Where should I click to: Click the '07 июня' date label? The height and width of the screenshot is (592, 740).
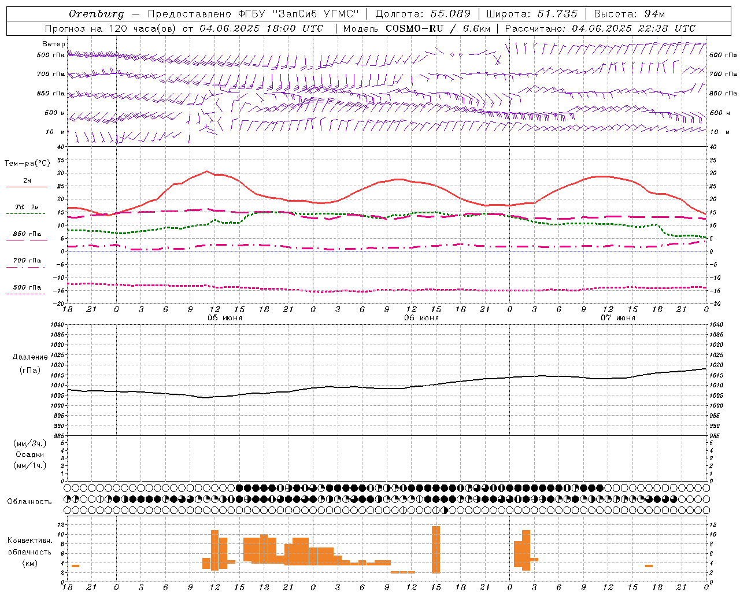pos(618,318)
